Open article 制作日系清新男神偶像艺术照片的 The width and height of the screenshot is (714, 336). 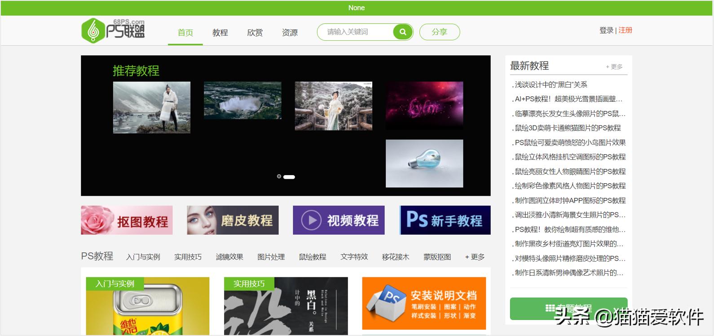(569, 273)
